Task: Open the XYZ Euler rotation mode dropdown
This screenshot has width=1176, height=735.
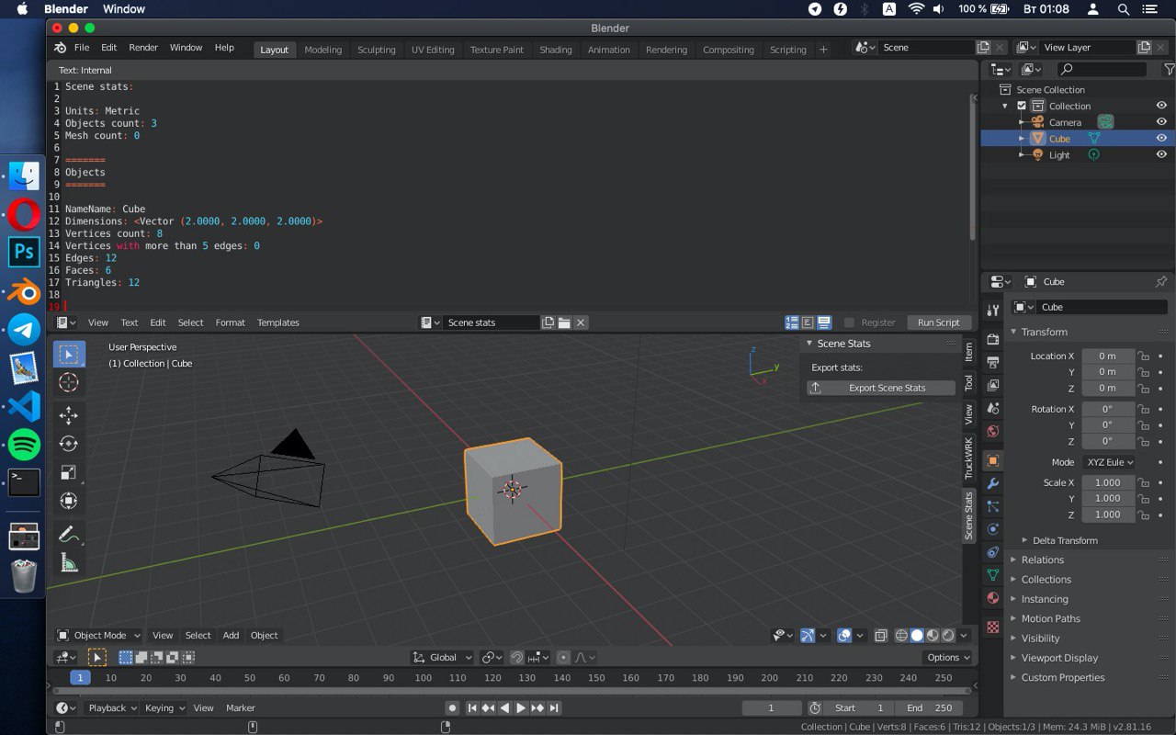Action: [x=1109, y=462]
